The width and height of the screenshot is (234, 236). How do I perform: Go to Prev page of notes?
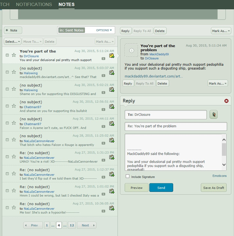33,225
